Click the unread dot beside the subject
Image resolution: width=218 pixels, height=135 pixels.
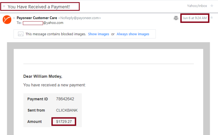pos(4,6)
